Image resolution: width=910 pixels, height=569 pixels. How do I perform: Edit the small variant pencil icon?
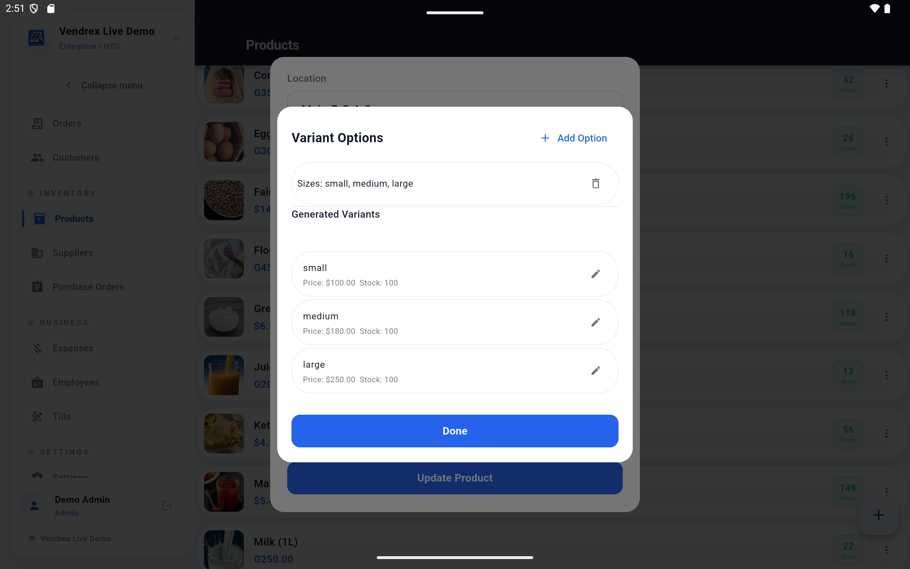click(x=595, y=273)
